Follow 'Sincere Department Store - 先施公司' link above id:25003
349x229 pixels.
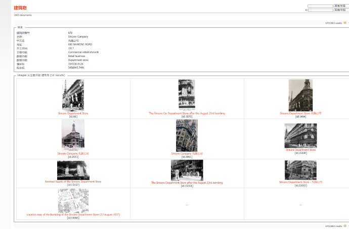pos(300,182)
